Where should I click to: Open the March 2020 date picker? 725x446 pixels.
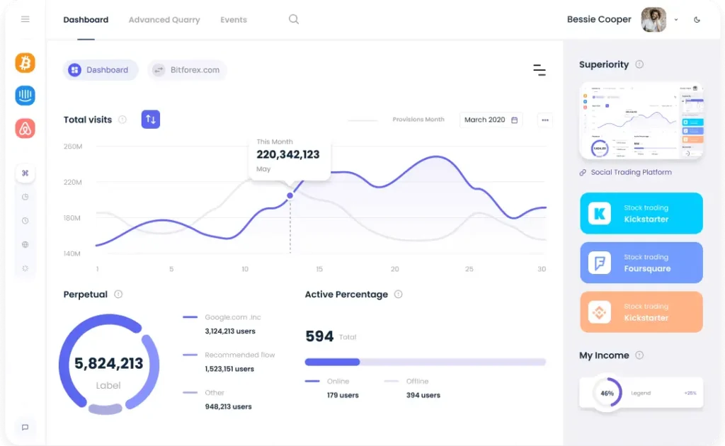pyautogui.click(x=491, y=120)
